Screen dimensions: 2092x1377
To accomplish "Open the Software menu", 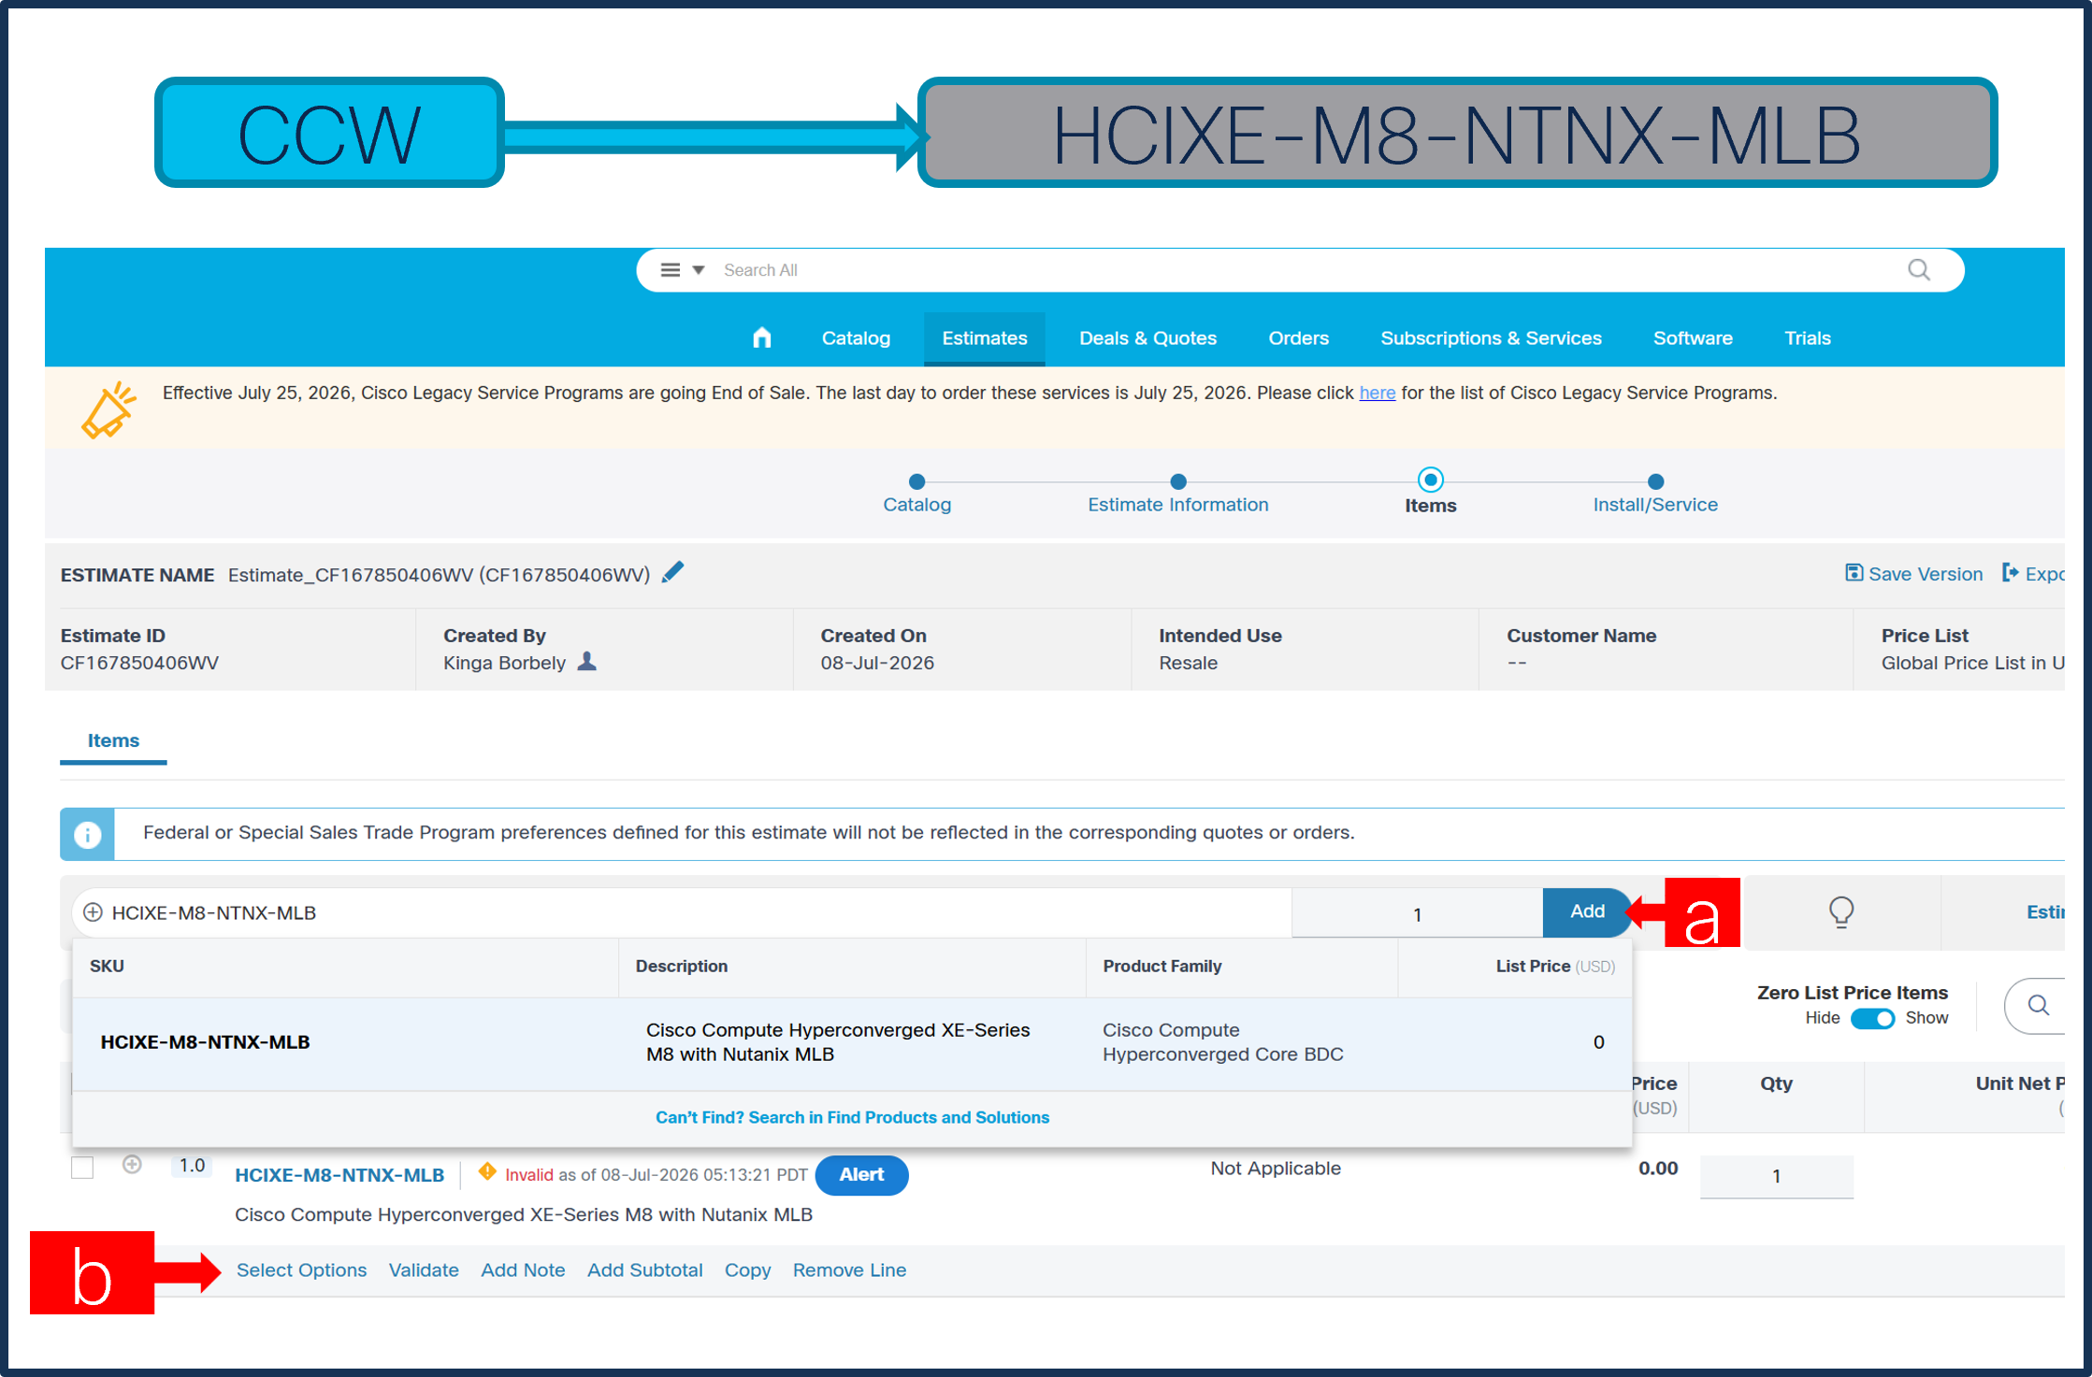I will (x=1693, y=338).
